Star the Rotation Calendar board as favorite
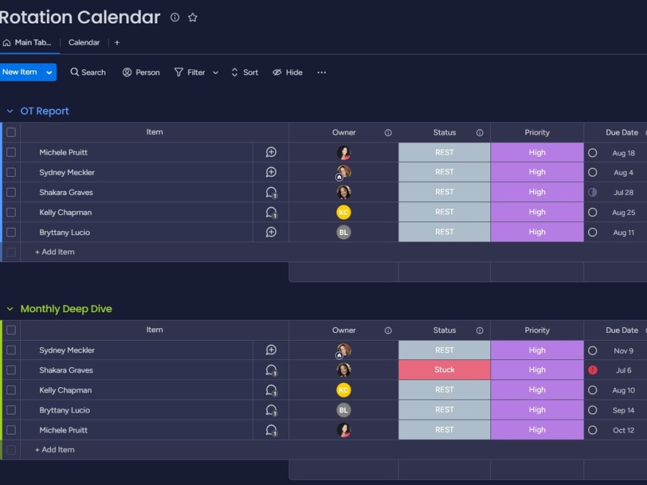This screenshot has height=485, width=647. 193,17
